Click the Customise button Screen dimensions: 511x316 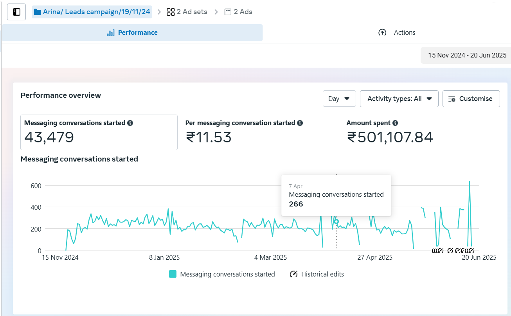(x=471, y=99)
